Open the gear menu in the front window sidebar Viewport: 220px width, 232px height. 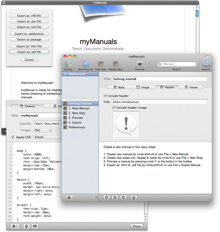click(x=70, y=198)
